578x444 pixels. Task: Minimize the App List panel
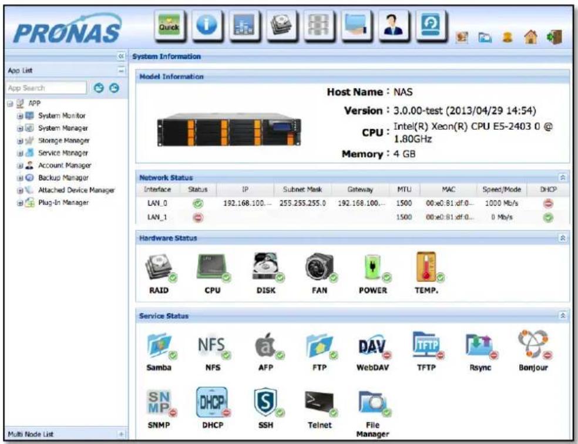tap(121, 70)
